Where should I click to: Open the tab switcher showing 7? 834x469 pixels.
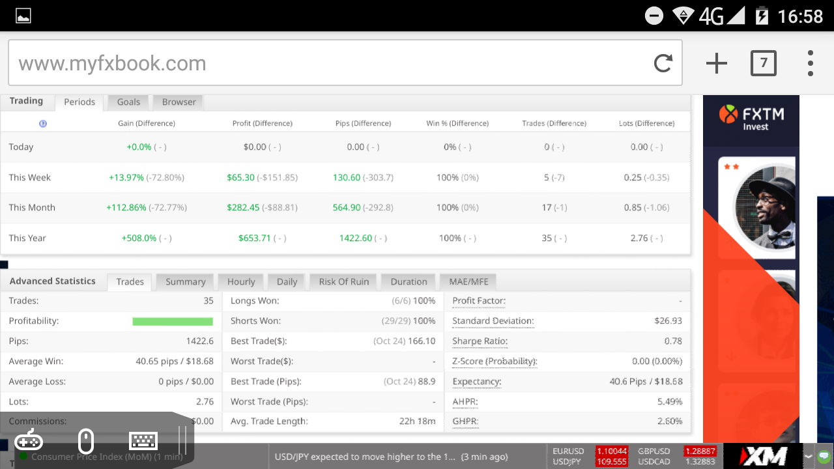(x=764, y=63)
